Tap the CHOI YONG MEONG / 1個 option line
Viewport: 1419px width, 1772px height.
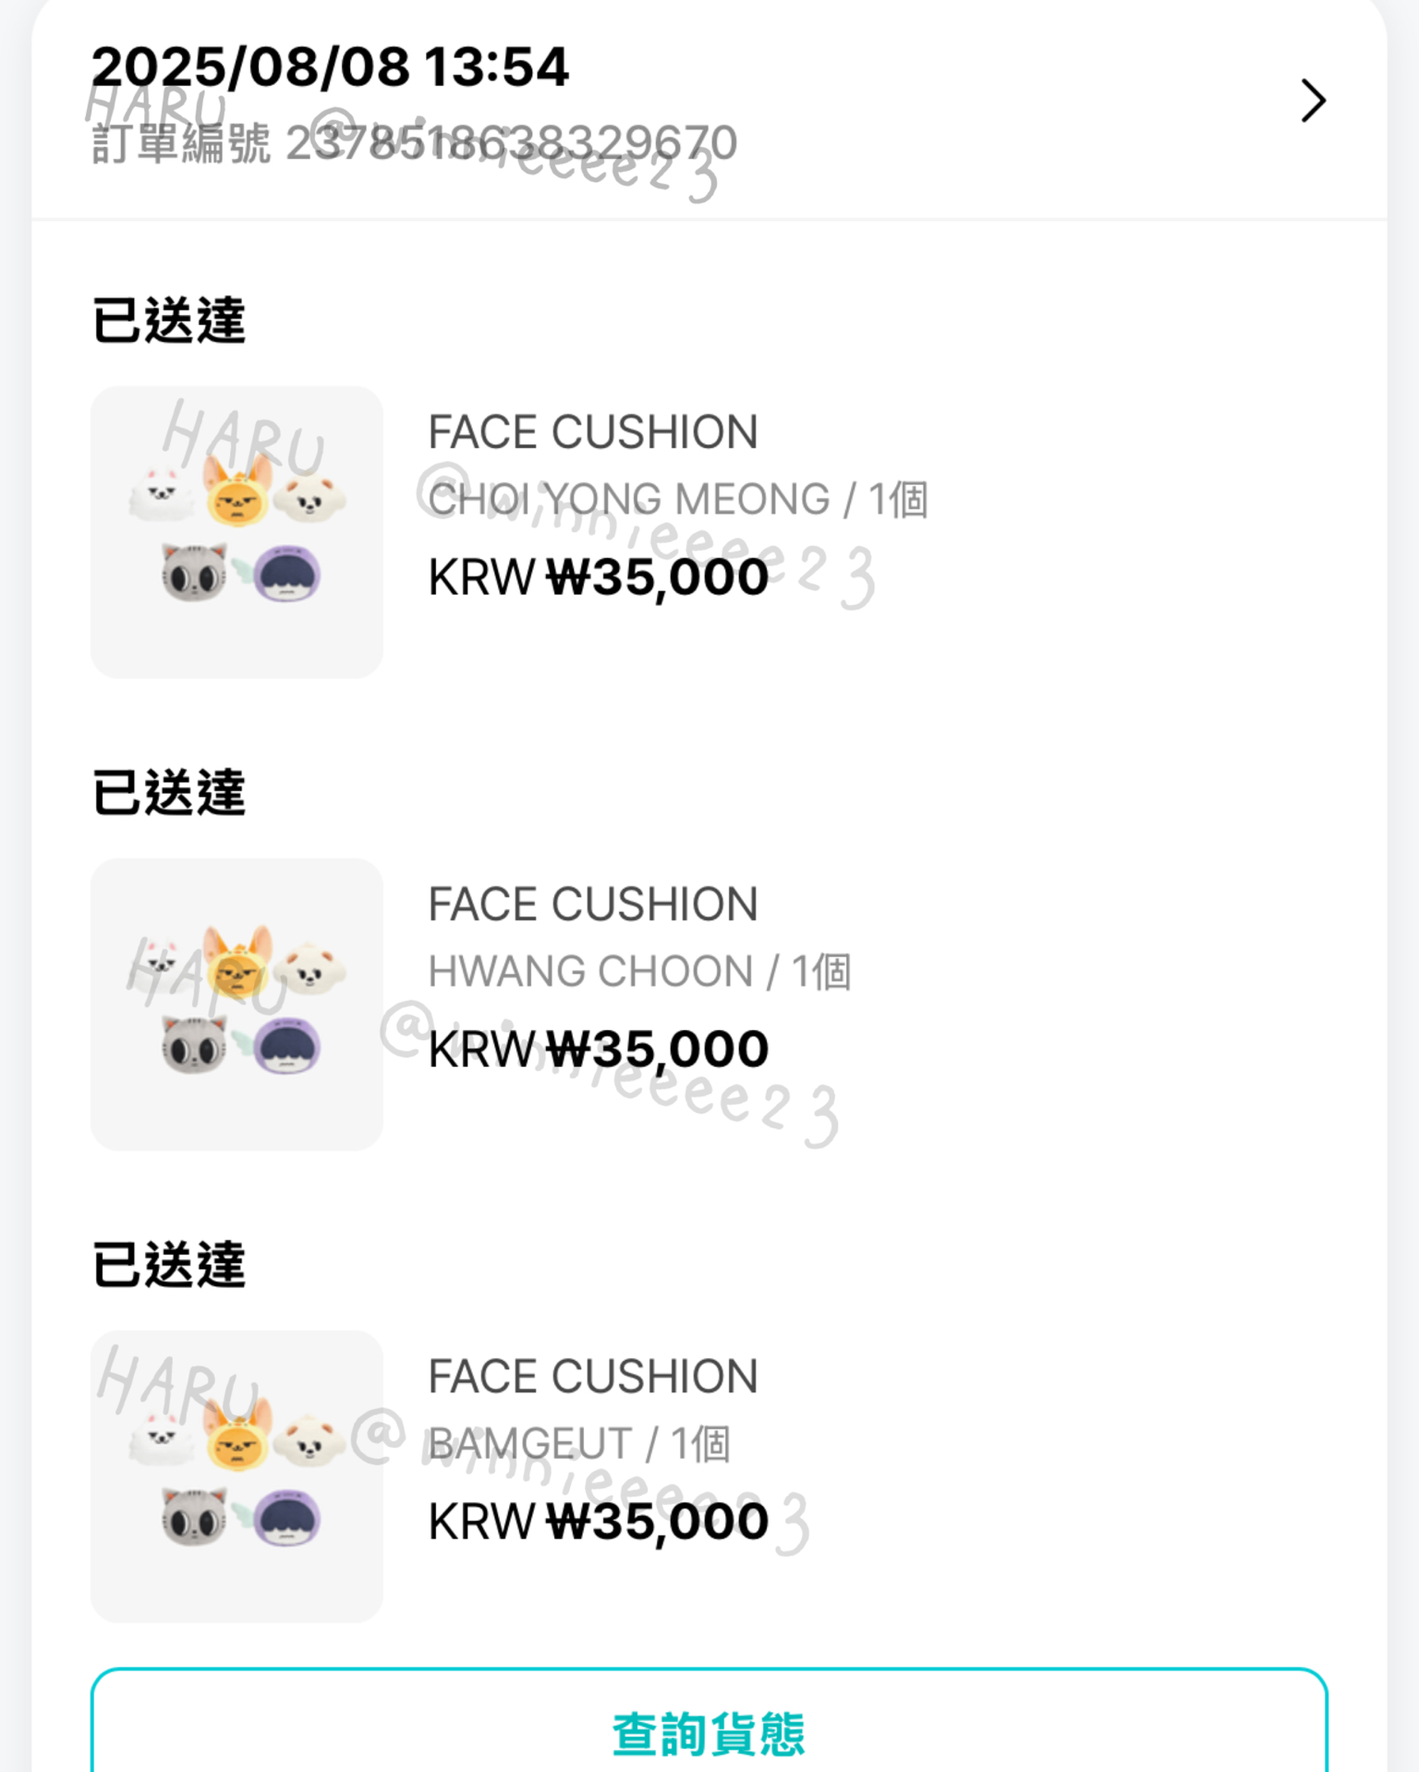(677, 500)
